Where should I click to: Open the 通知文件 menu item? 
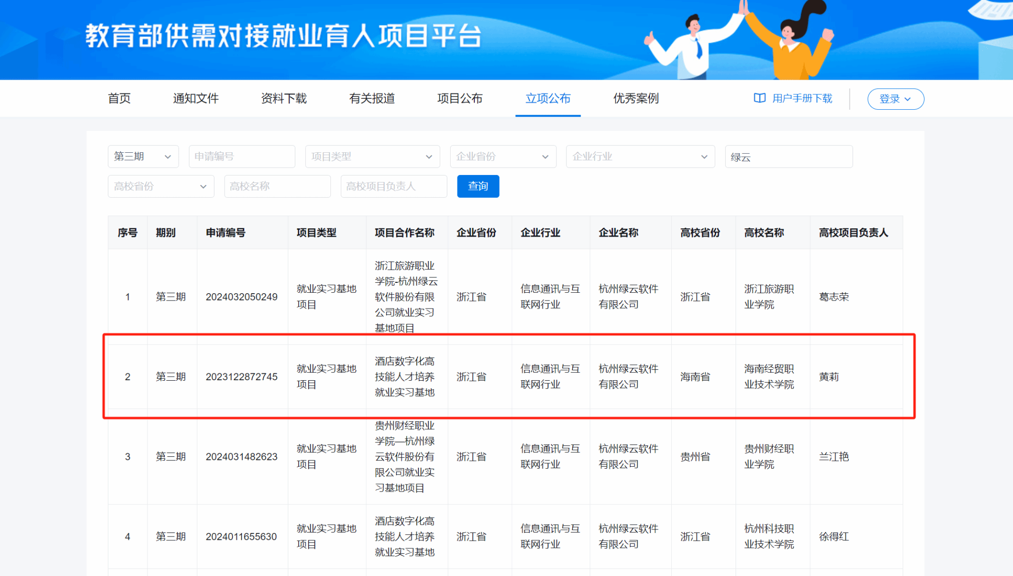196,98
